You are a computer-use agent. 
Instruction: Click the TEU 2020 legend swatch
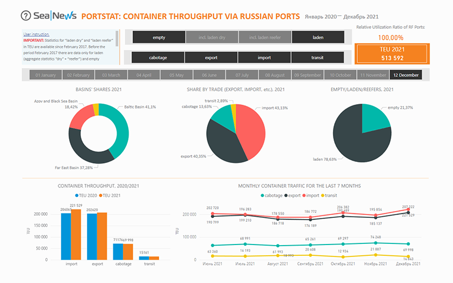[77, 195]
